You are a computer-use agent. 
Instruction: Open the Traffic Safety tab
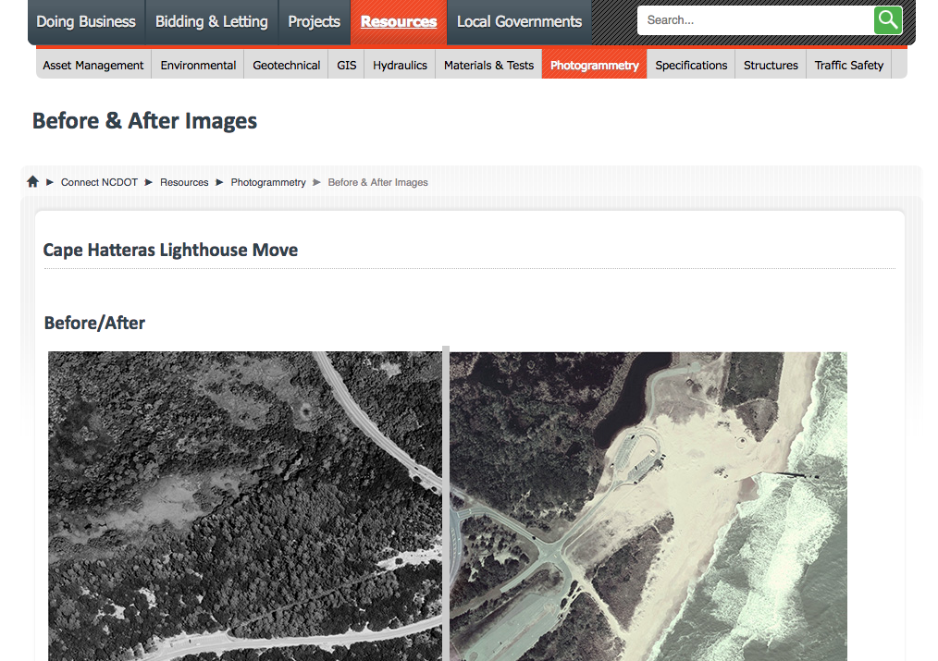(848, 65)
